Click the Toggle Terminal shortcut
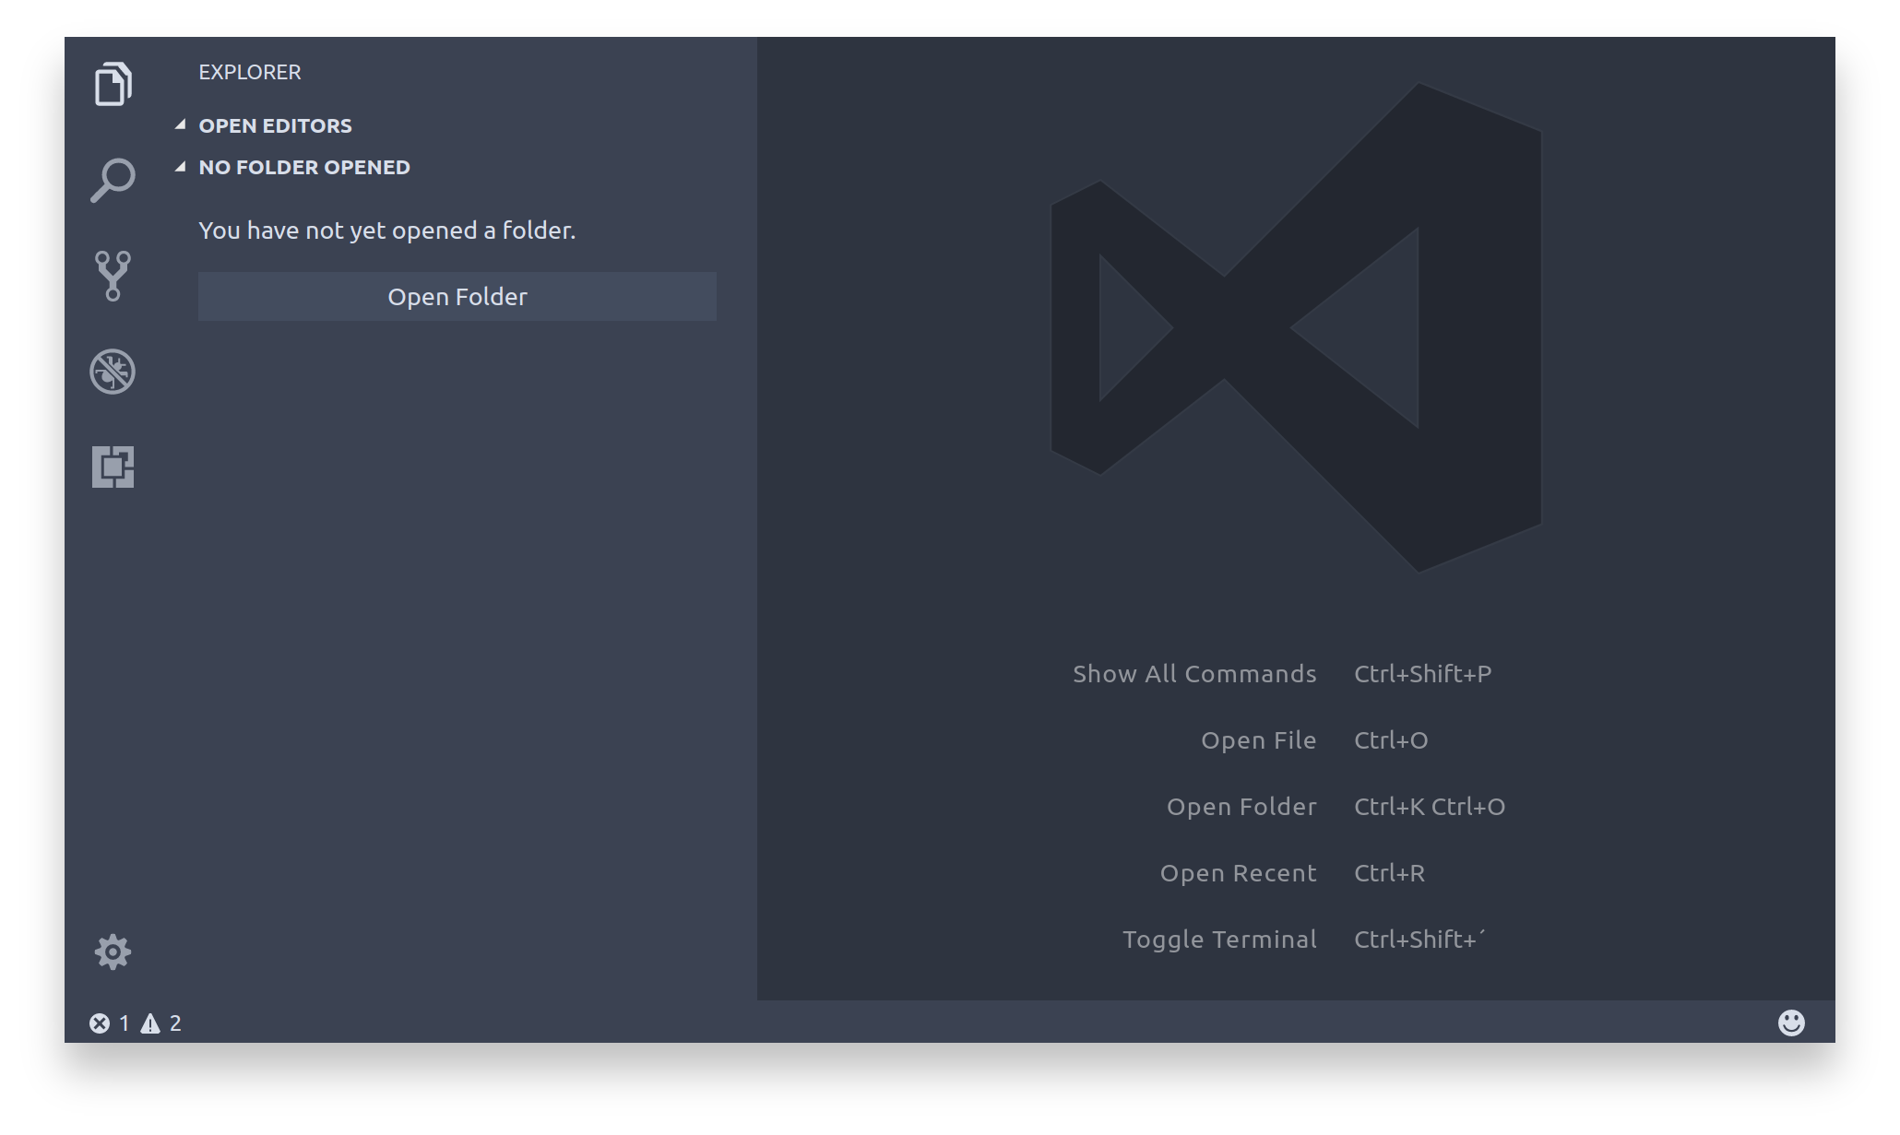 click(x=1219, y=939)
